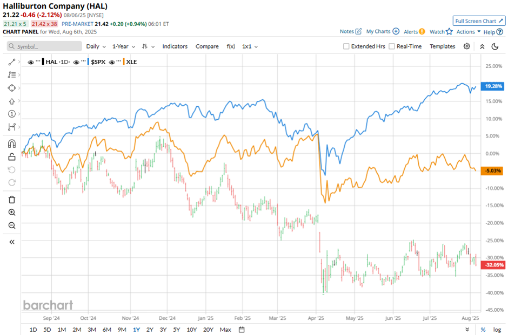
Task: Open XLE series options ellipsis
Action: 119,61
